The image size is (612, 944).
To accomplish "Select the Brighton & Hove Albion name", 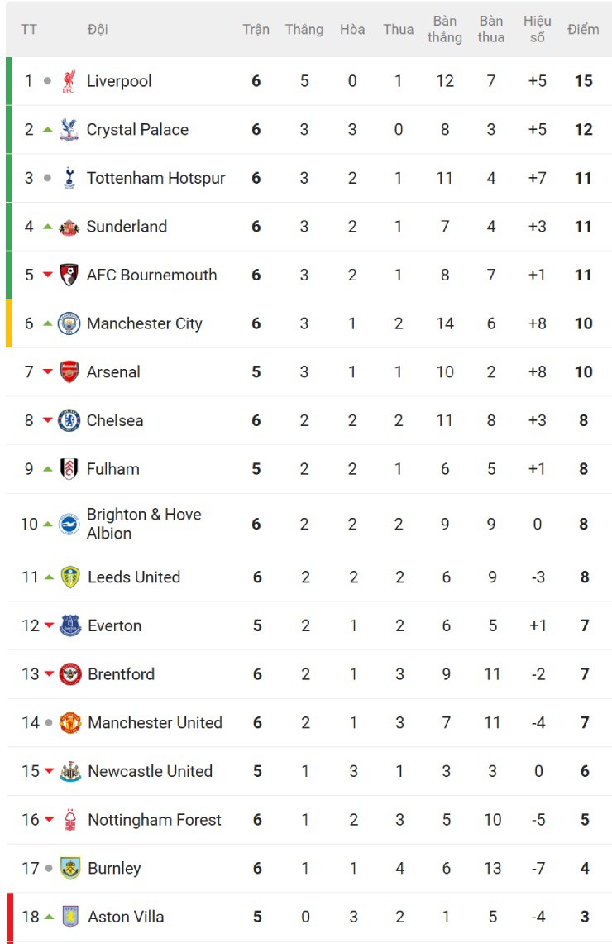I will coord(144,524).
